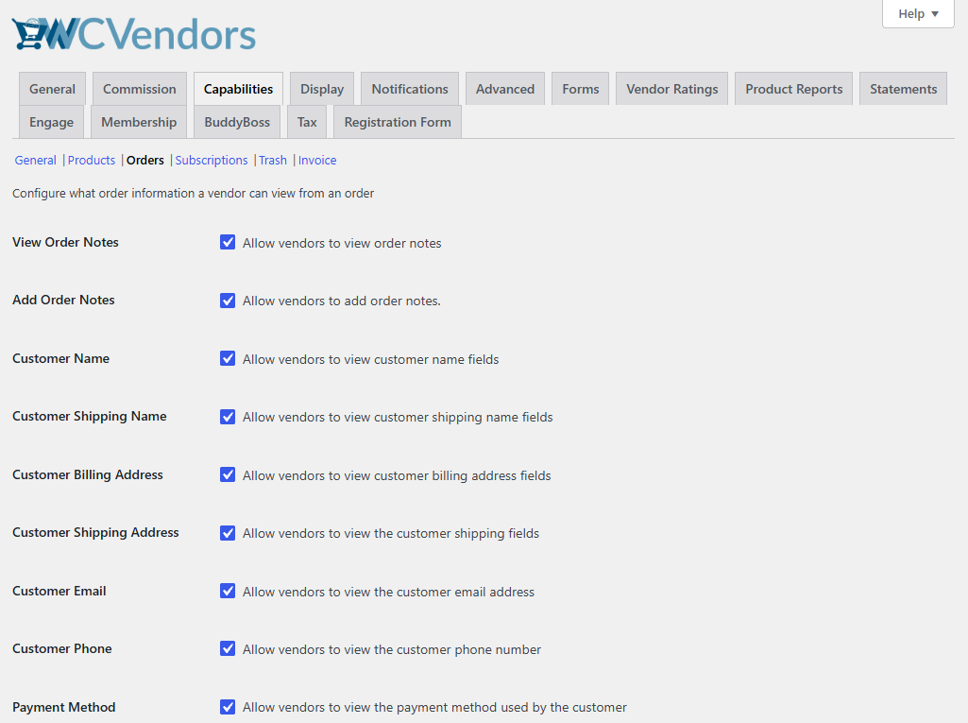
Task: Click the Customer Email row label
Action: pyautogui.click(x=59, y=591)
